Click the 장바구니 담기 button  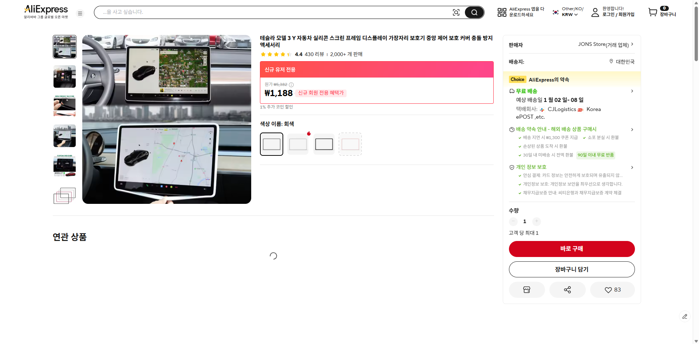pos(572,269)
